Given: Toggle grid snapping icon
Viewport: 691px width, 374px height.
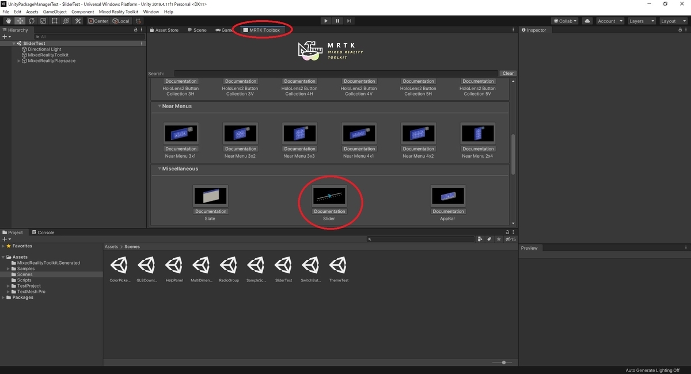Looking at the screenshot, I should point(138,21).
